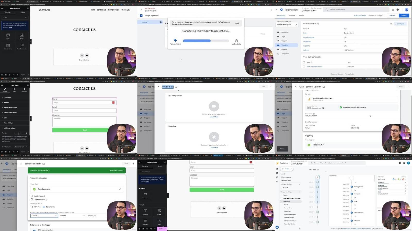Switch to Advanced tab in Edit Form panel
Viewport: 412px width, 231px height.
[24, 90]
